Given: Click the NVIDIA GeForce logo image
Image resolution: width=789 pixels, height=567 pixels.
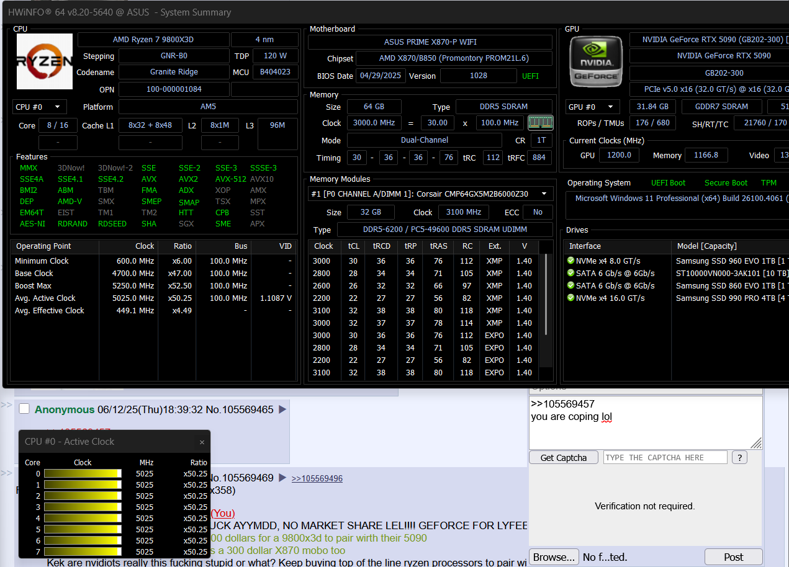Looking at the screenshot, I should (x=595, y=61).
